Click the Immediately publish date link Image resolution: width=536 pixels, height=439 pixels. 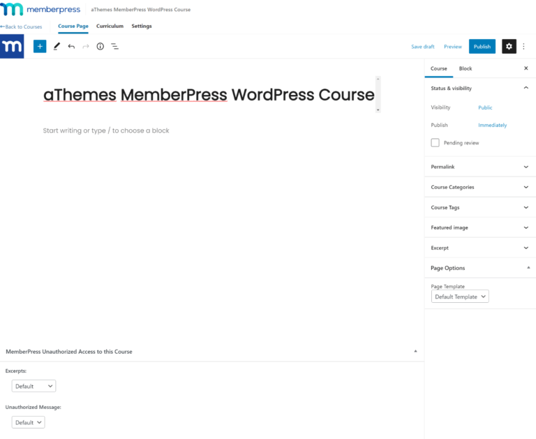pos(492,125)
